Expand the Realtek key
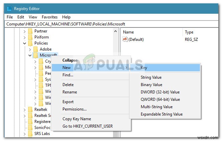 [x=24, y=110]
